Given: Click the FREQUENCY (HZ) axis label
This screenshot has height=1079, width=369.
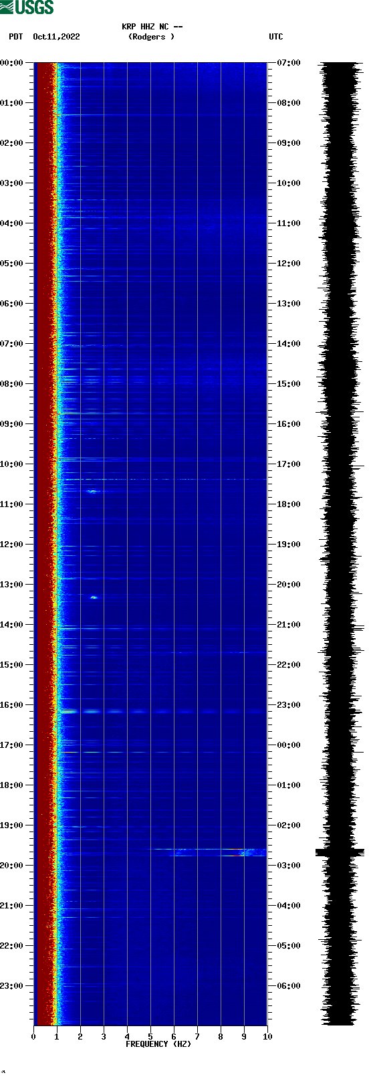Looking at the screenshot, I should (x=158, y=1044).
